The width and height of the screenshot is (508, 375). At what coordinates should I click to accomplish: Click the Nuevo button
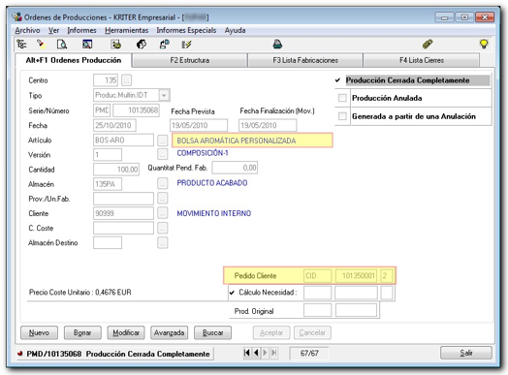click(39, 332)
